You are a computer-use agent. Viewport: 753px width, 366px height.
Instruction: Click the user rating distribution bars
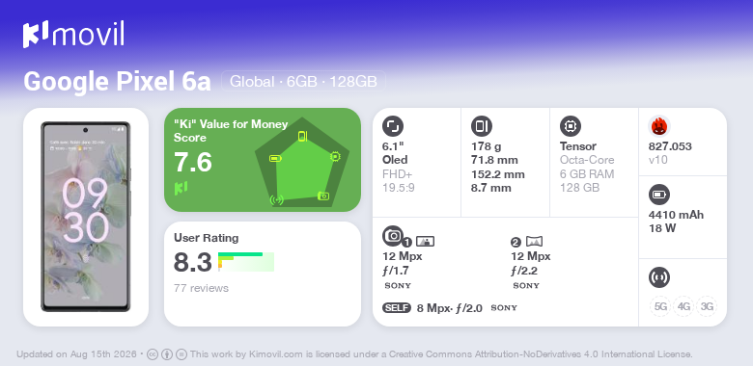coord(246,262)
